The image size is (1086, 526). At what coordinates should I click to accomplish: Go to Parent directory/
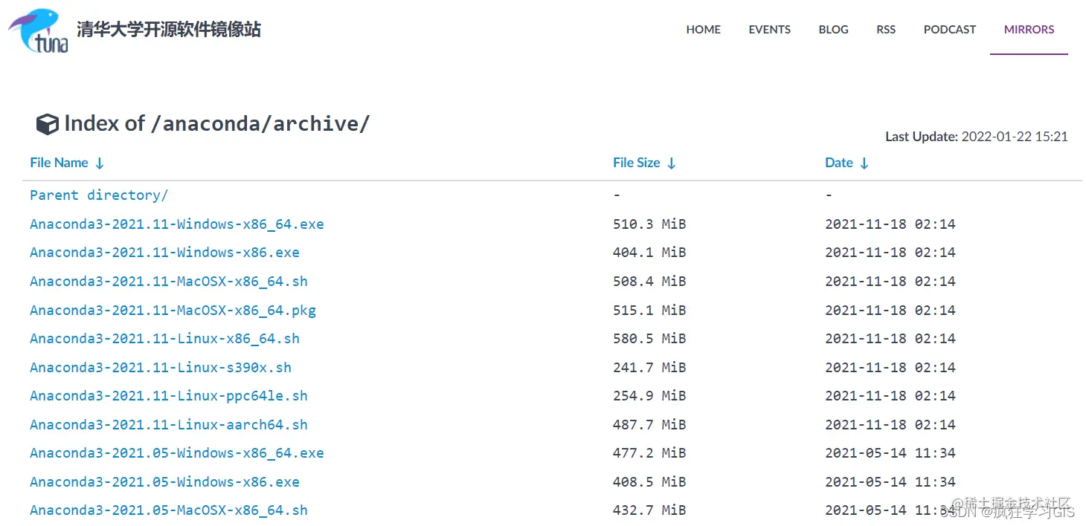click(99, 195)
